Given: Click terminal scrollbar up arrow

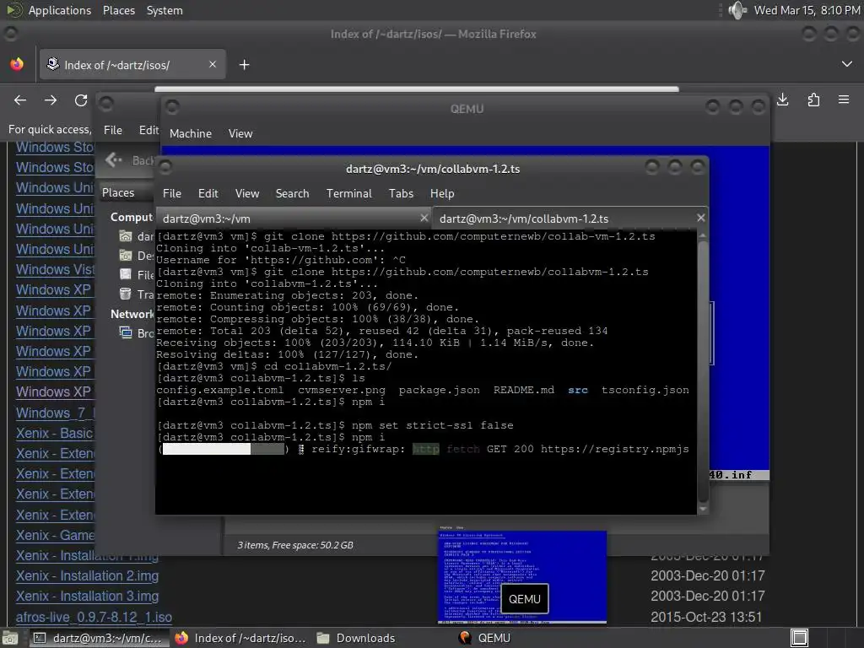Looking at the screenshot, I should [703, 235].
